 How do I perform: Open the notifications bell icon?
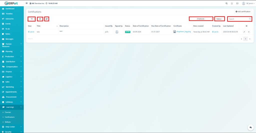coord(232,4)
